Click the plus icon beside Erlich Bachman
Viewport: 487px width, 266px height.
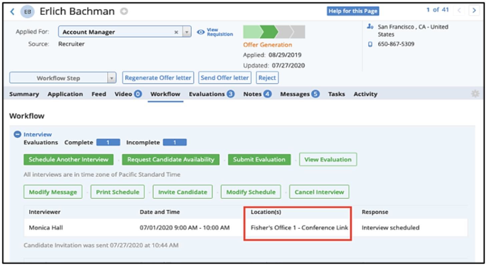[124, 12]
